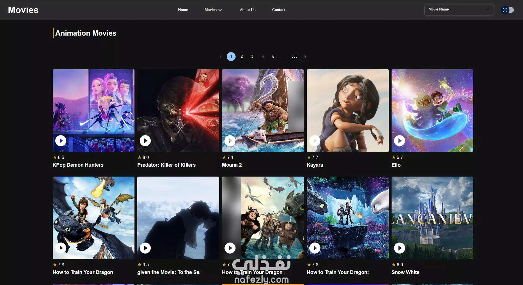This screenshot has height=285, width=523.
Task: Click the 6.9 star rating
Action: click(x=397, y=265)
